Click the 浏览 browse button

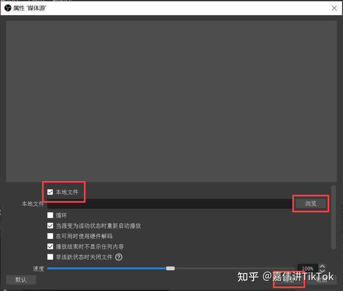311,204
